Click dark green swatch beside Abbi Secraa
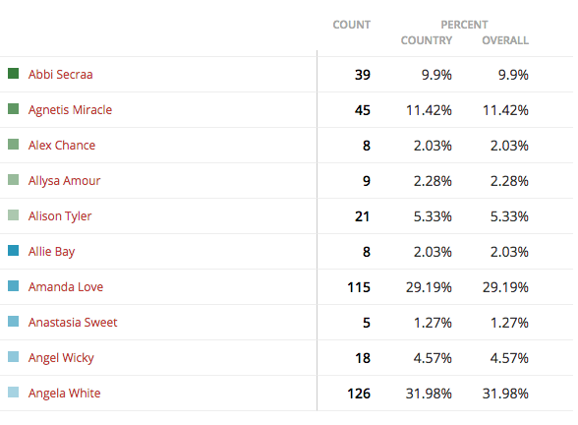Image resolution: width=578 pixels, height=425 pixels. pos(14,74)
